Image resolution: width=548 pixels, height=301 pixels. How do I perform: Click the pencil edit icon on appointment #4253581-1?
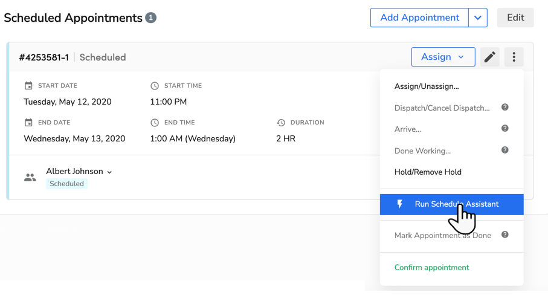pos(489,57)
